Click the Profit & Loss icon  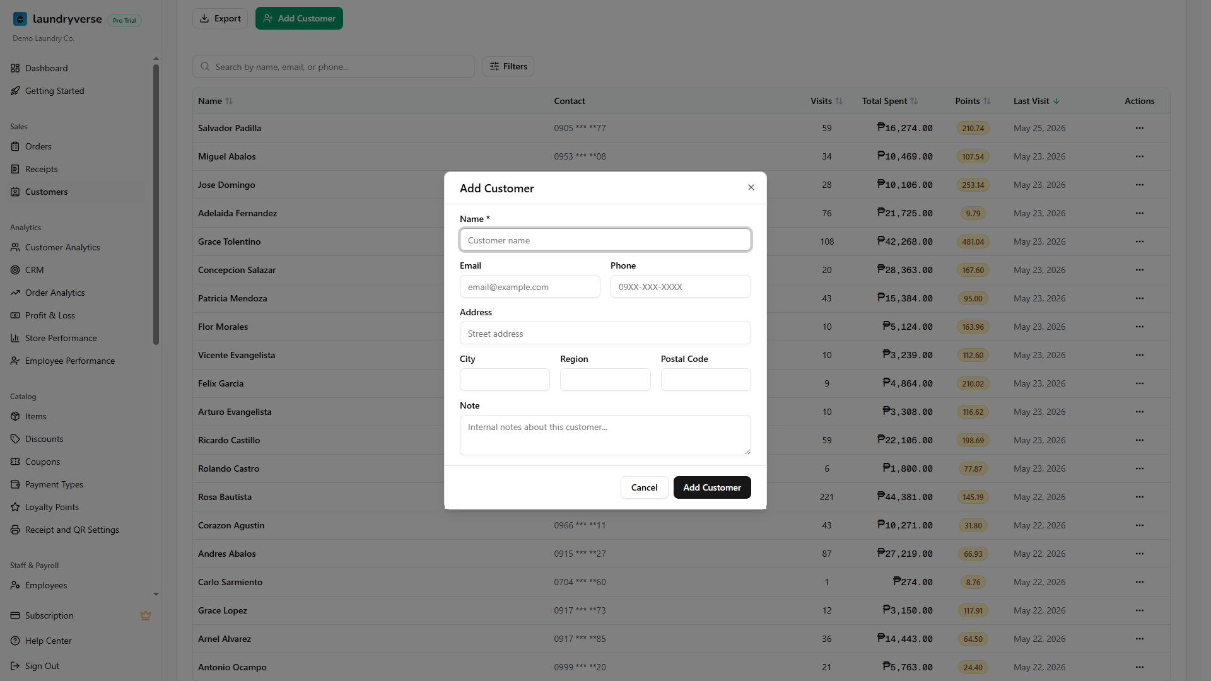click(15, 315)
